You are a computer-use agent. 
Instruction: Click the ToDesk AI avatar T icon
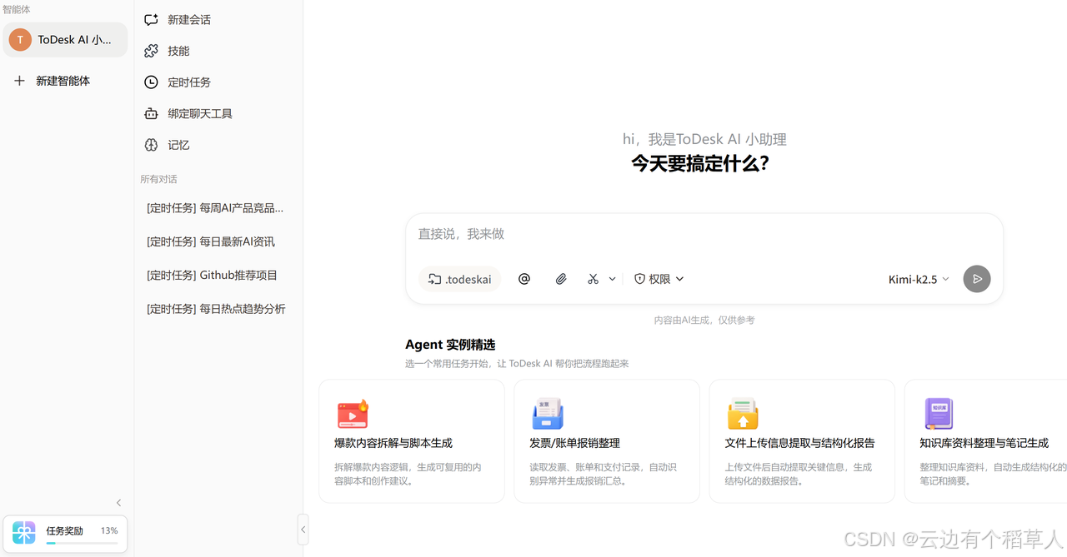click(x=20, y=39)
